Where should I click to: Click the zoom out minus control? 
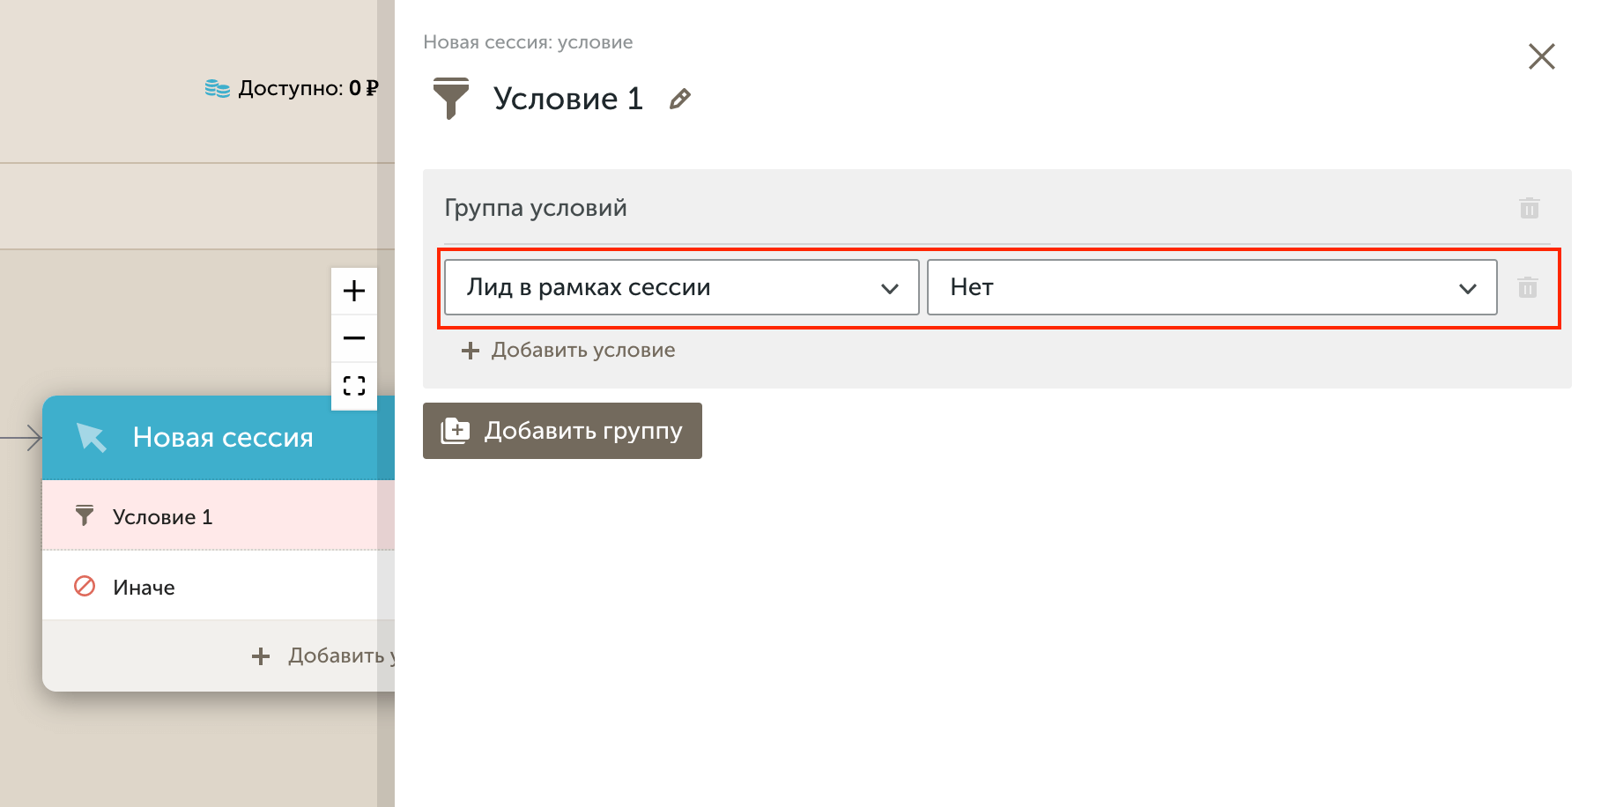click(353, 337)
